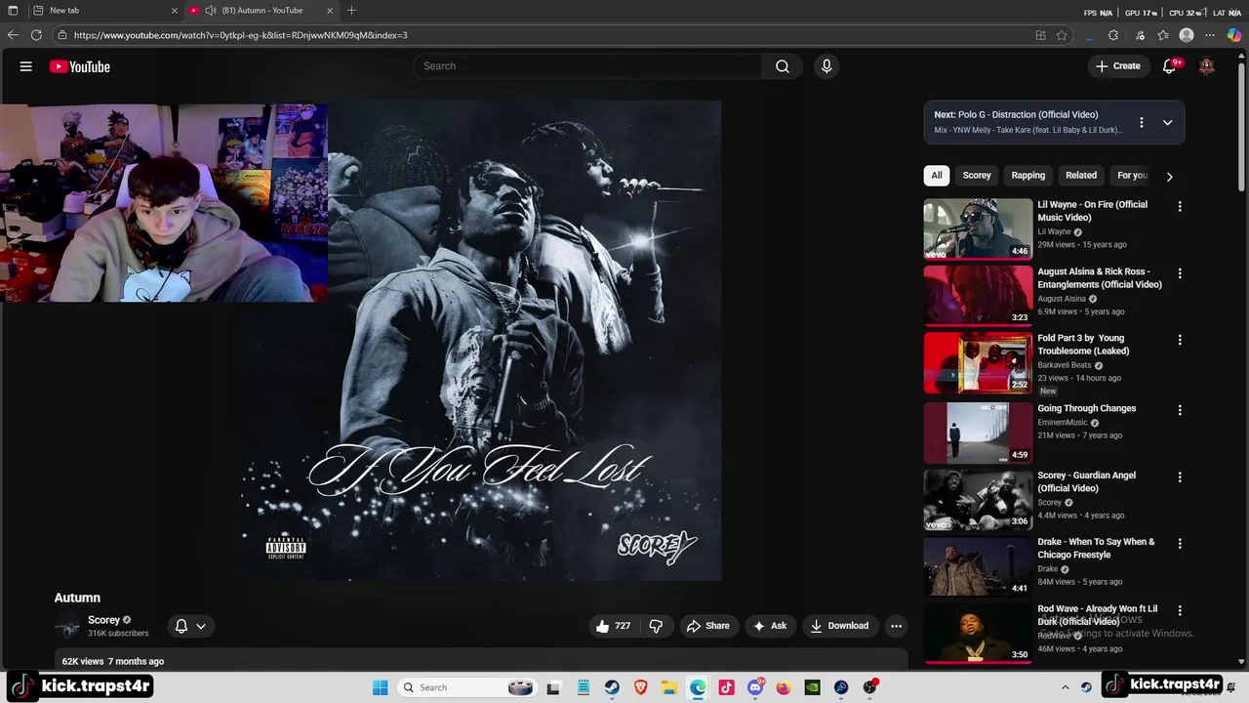Open browser extensions puzzle icon
Viewport: 1249px width, 703px height.
1113,35
